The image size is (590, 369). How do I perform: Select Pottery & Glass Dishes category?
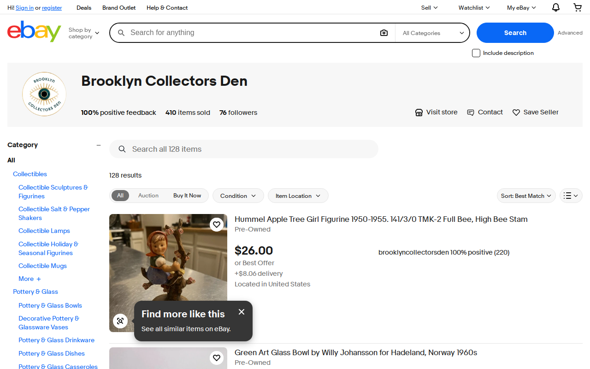(52, 353)
